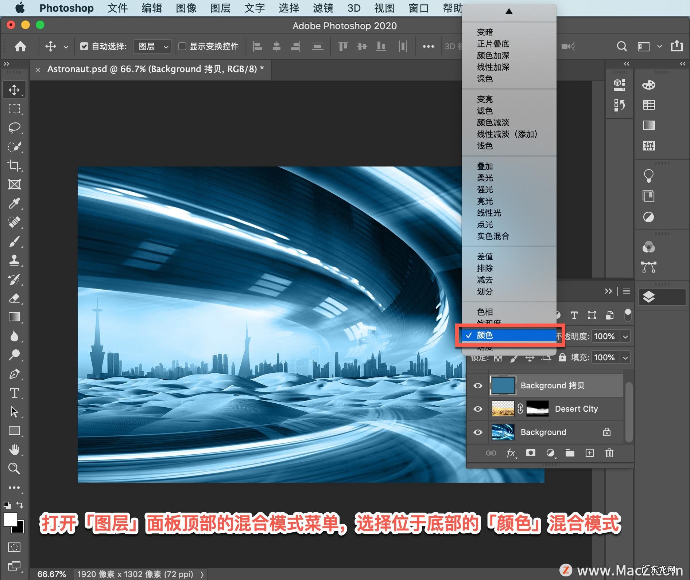Open the 滤镜 menu

pos(323,8)
